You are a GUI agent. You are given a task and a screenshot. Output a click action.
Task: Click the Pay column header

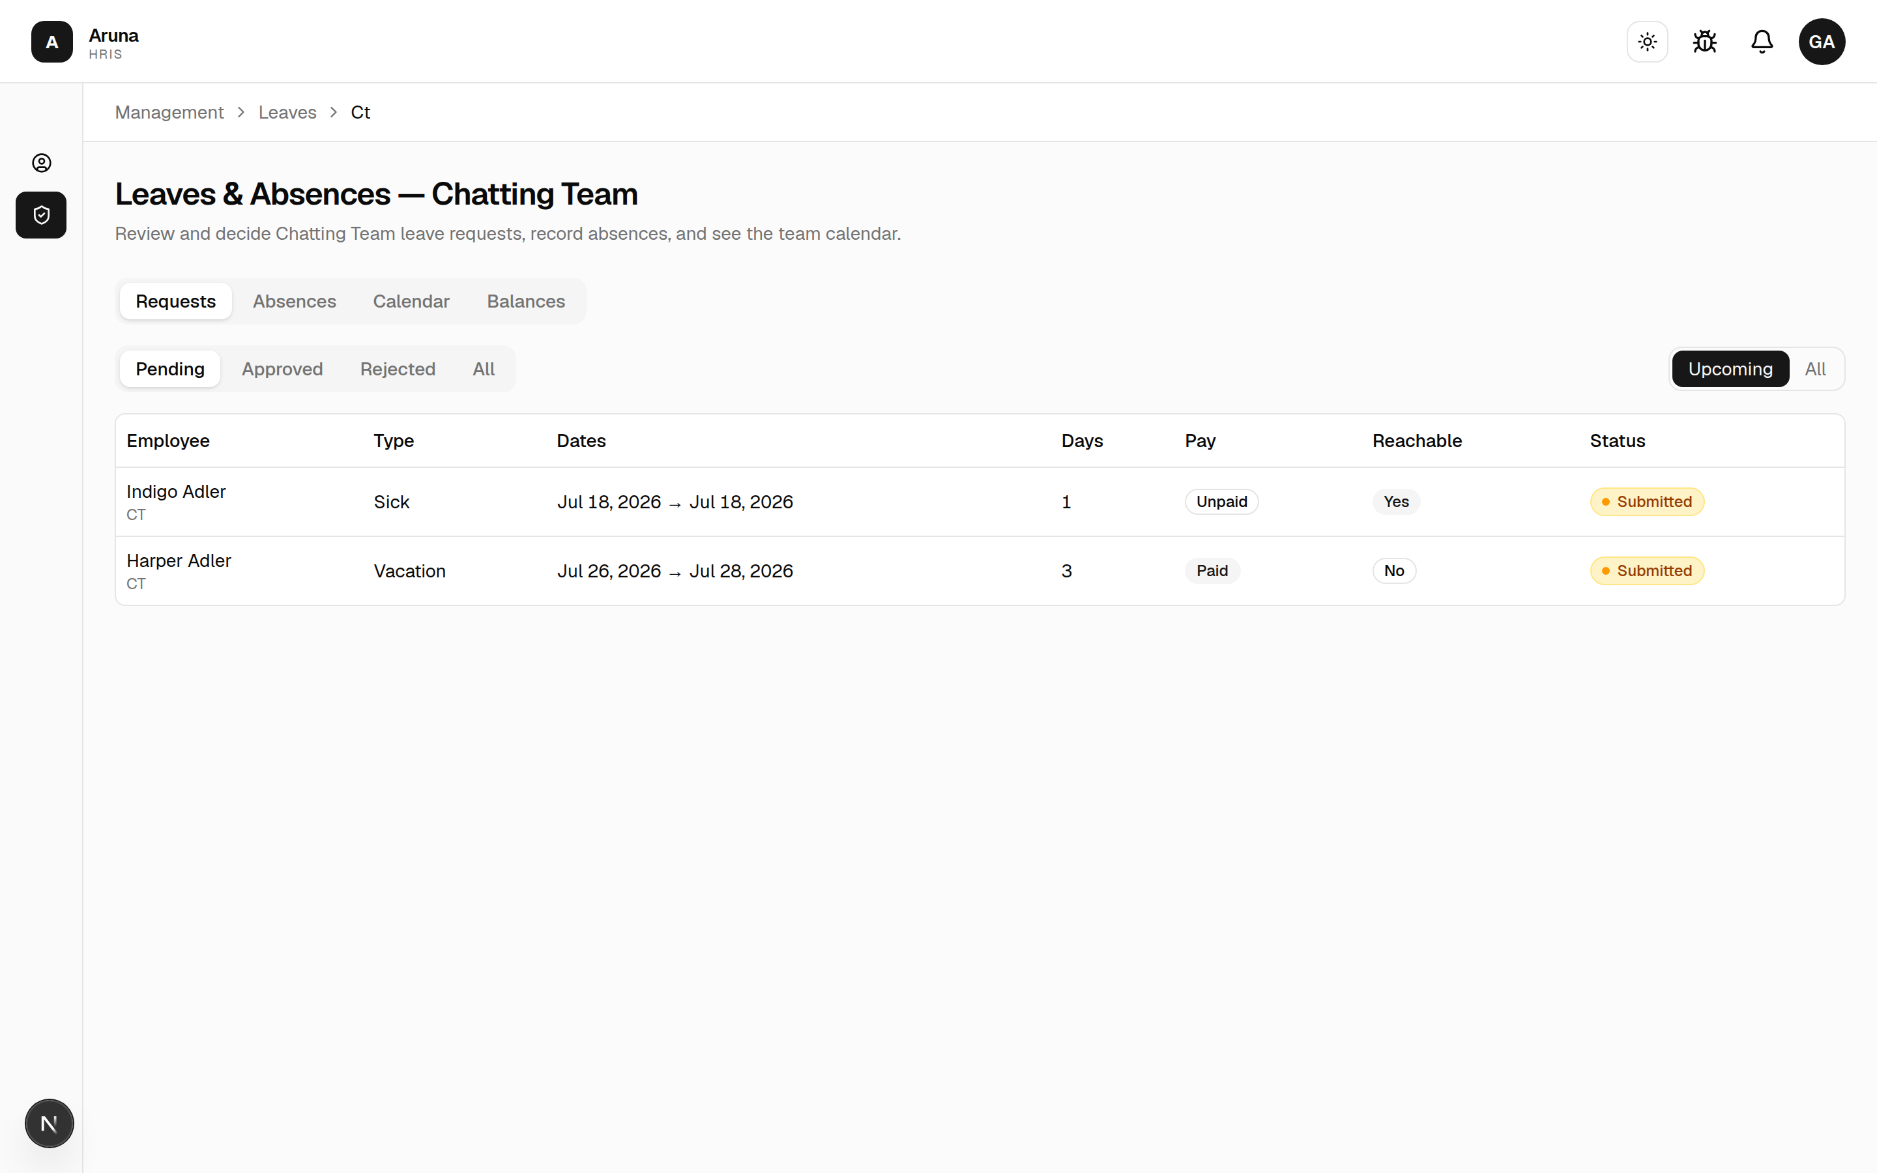pos(1200,441)
